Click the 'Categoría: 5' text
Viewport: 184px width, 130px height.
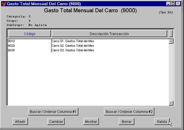(x=19, y=16)
